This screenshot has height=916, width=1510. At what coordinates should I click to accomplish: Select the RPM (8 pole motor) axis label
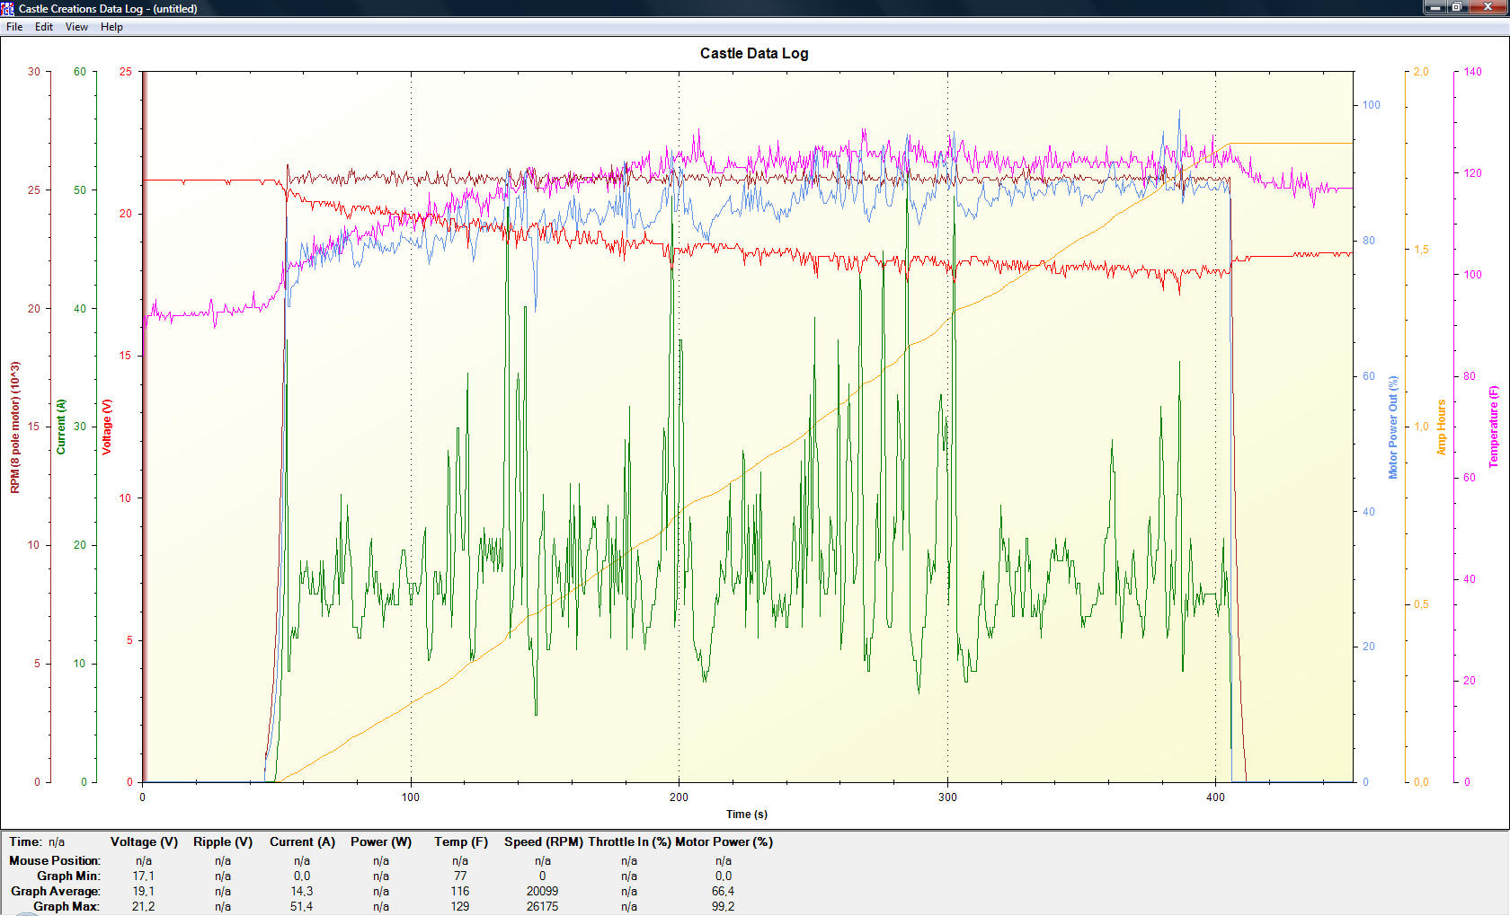pyautogui.click(x=15, y=427)
